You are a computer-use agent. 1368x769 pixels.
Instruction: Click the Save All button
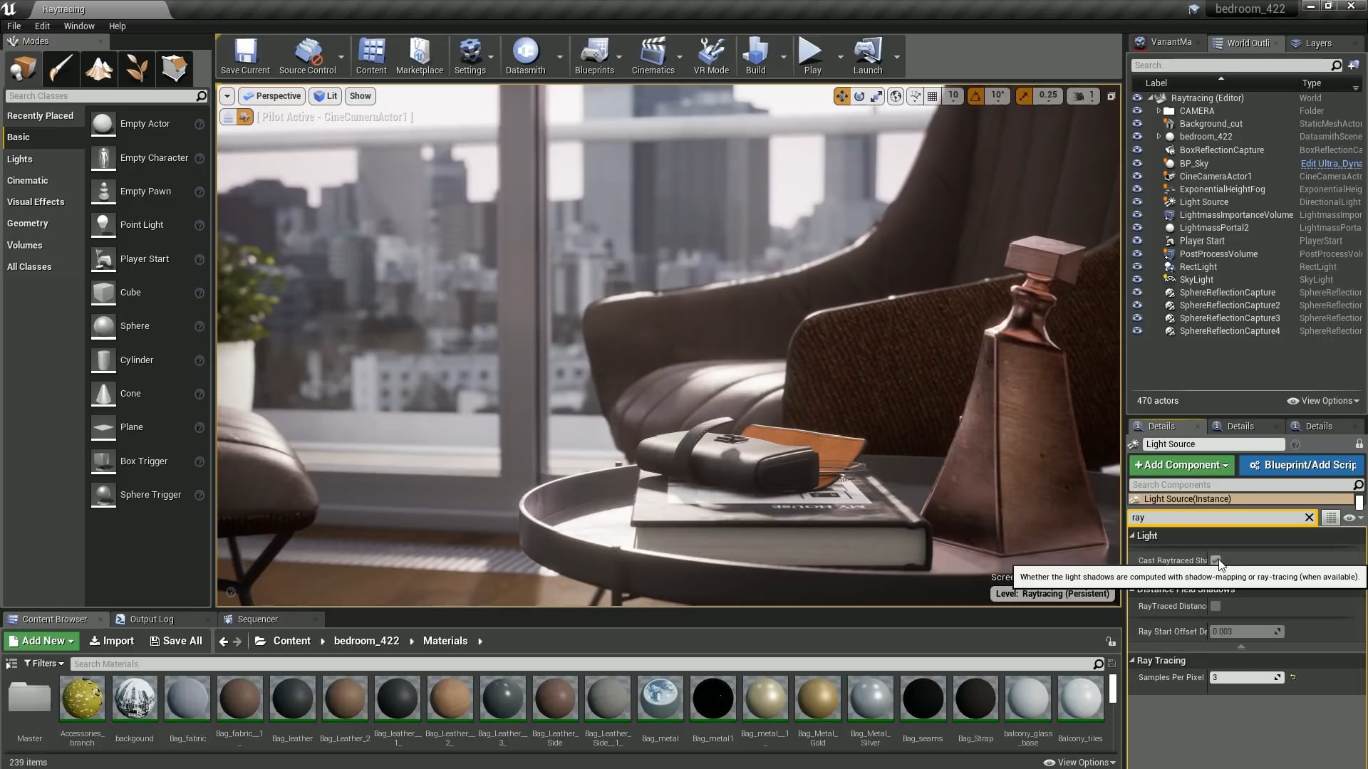pyautogui.click(x=175, y=640)
